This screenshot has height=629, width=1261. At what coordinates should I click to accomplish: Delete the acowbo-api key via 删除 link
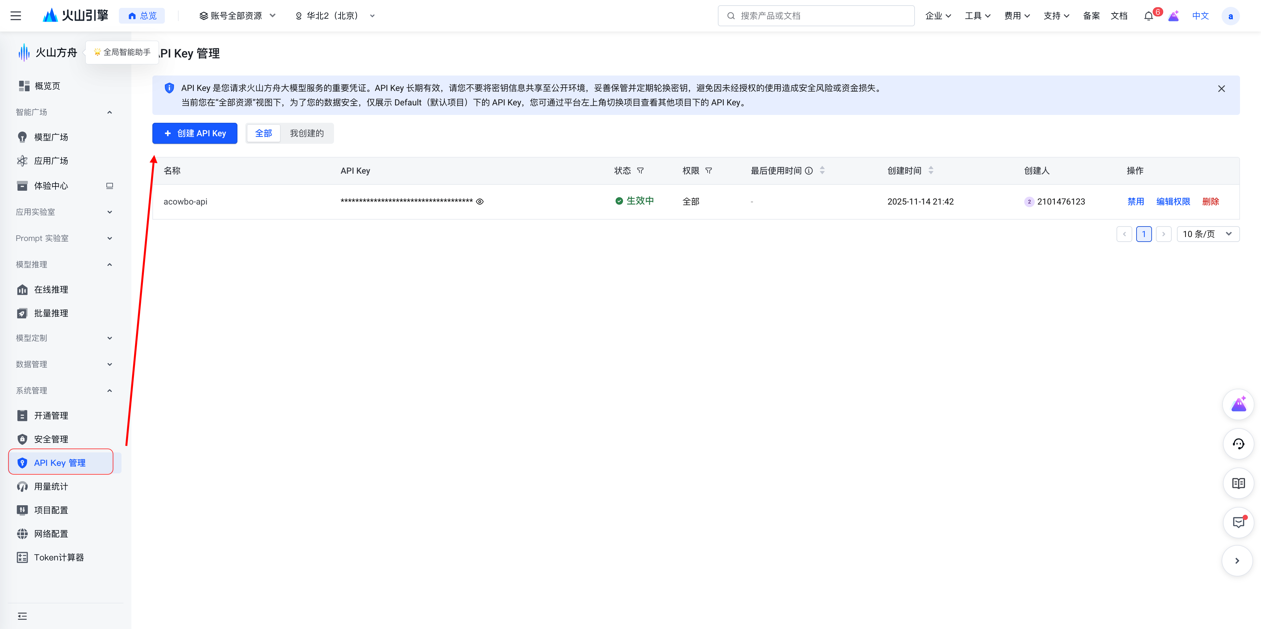coord(1210,201)
